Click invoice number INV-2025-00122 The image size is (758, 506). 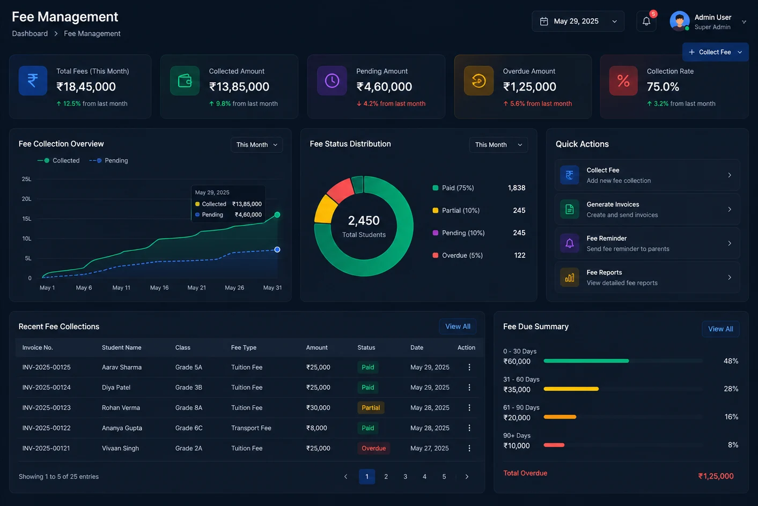pos(46,428)
